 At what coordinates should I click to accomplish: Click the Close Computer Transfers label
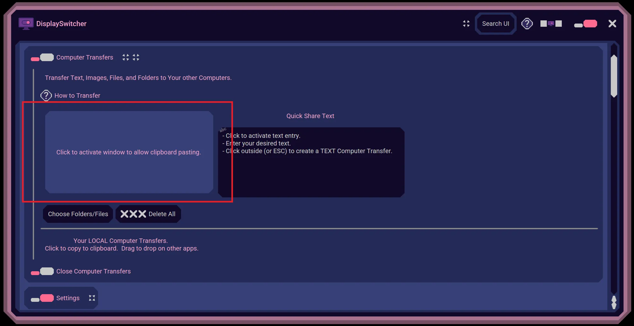click(94, 271)
